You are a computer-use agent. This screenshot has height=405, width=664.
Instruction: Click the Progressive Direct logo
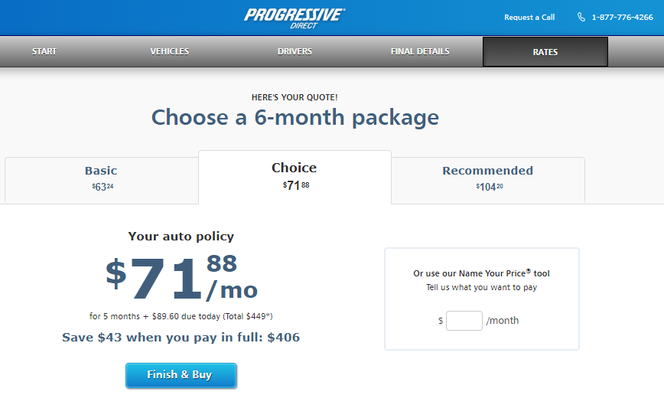pyautogui.click(x=295, y=18)
